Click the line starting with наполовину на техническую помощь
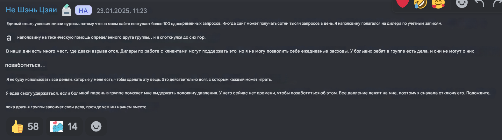The image size is (502, 140). click(x=111, y=37)
